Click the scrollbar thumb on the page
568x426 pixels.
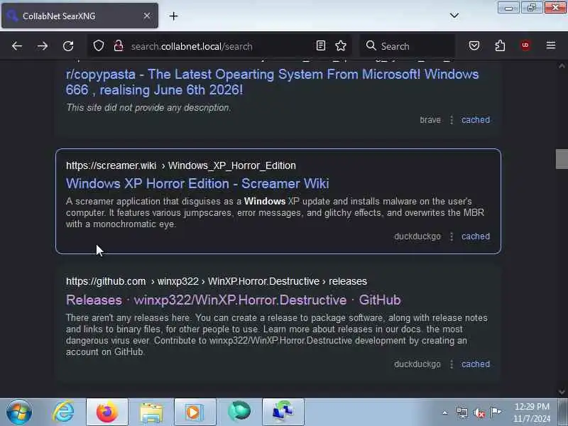click(562, 158)
